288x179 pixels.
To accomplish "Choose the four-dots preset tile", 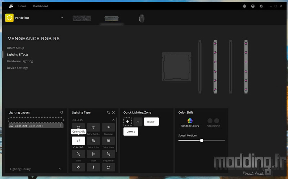I will [78, 167].
